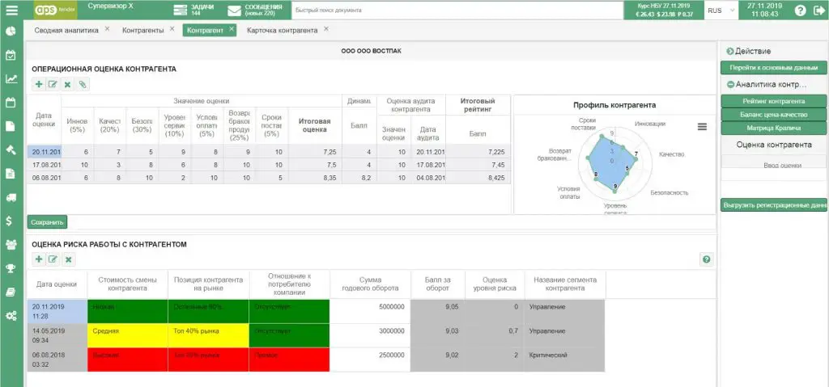
Task: Delete selected risk assessment entry
Action: point(68,259)
